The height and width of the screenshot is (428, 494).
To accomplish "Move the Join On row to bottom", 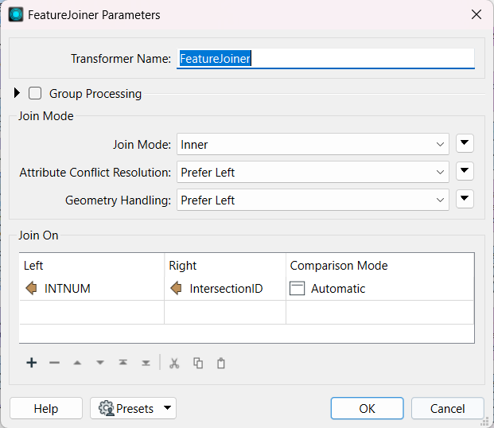I will tap(146, 363).
